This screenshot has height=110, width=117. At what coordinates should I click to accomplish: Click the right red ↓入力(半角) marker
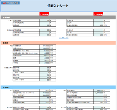[98, 14]
